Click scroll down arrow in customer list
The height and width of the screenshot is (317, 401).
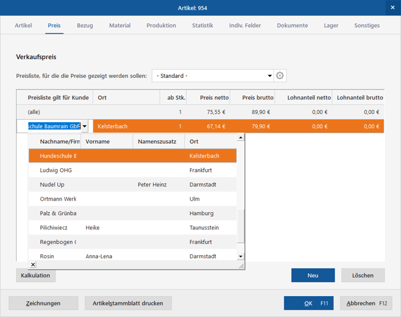click(241, 256)
